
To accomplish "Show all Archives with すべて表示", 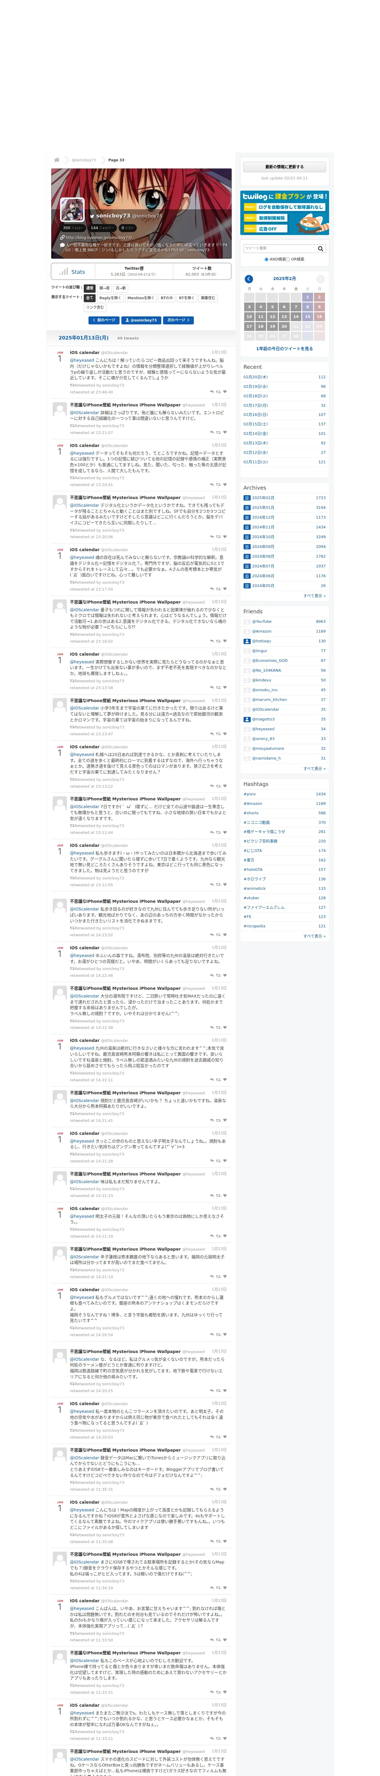I will click(315, 596).
